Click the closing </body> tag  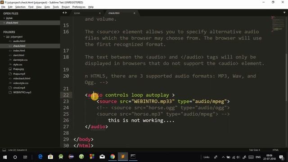[83, 139]
